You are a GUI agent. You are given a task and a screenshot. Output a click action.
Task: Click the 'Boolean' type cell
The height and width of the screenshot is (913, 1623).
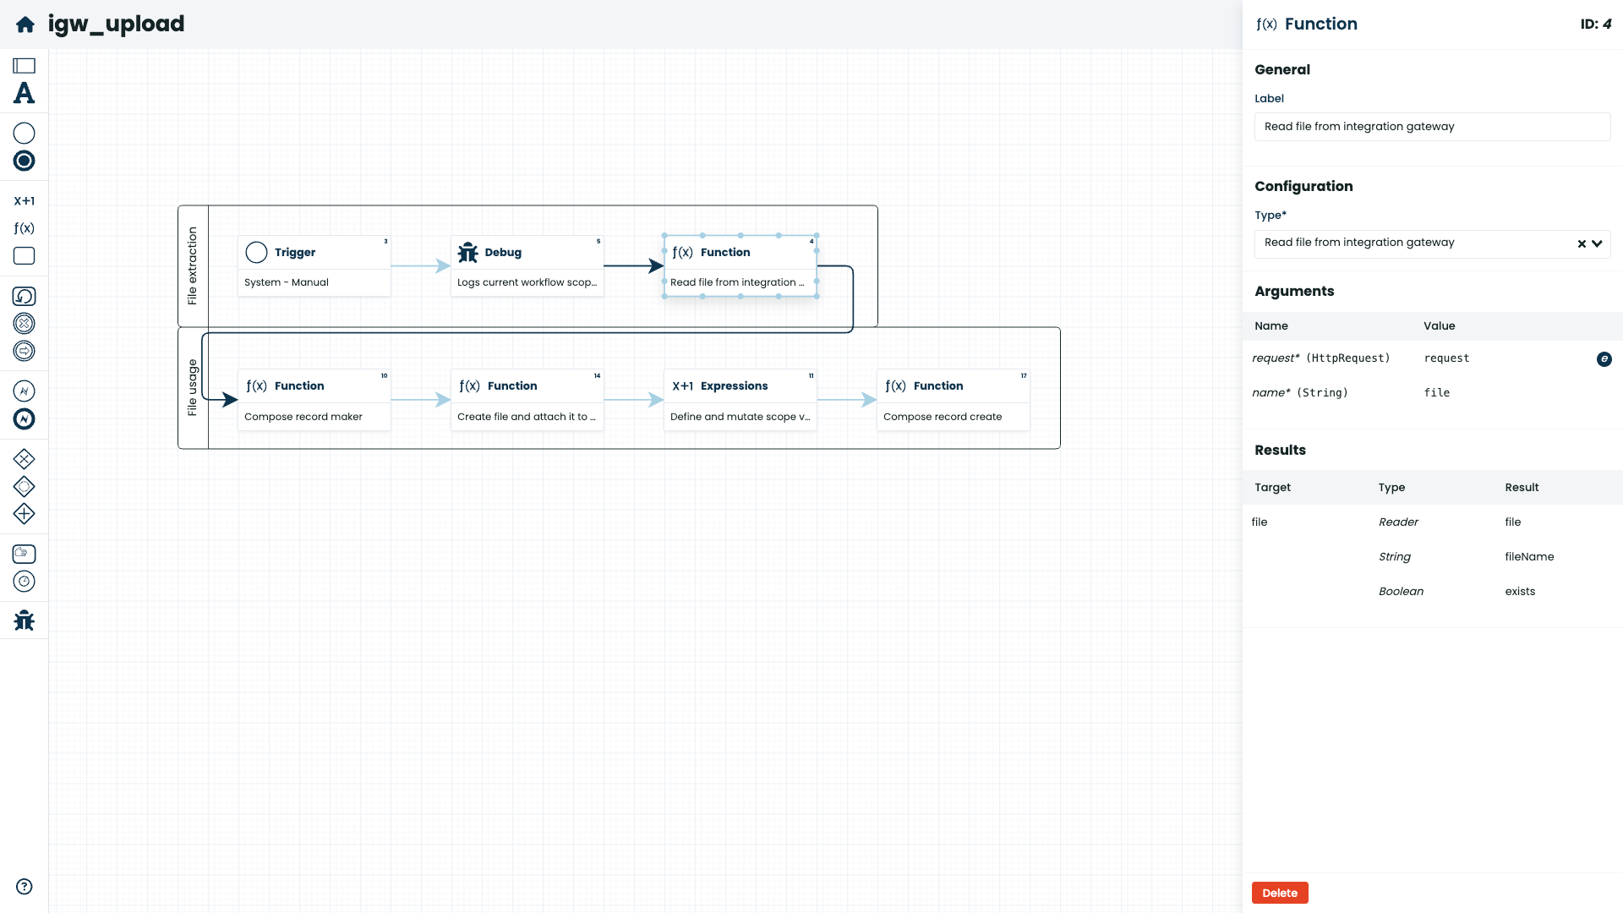(1401, 592)
